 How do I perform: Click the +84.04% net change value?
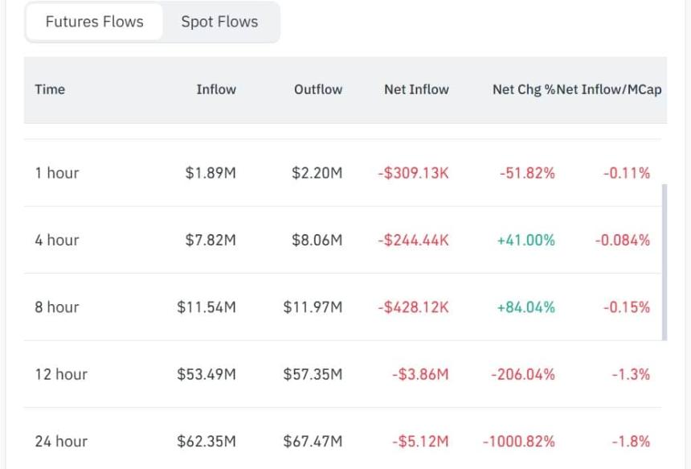click(x=525, y=307)
